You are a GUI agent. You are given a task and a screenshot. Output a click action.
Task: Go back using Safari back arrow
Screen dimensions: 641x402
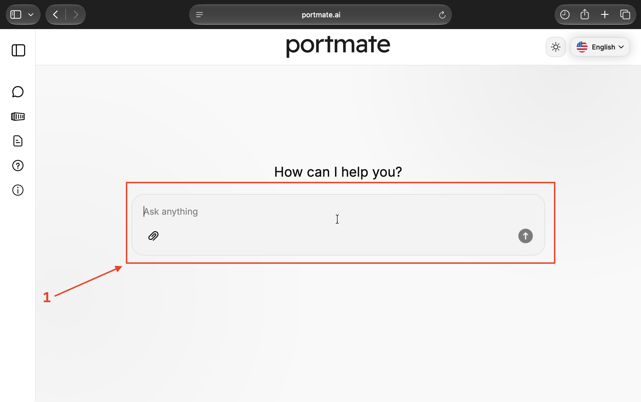point(55,15)
